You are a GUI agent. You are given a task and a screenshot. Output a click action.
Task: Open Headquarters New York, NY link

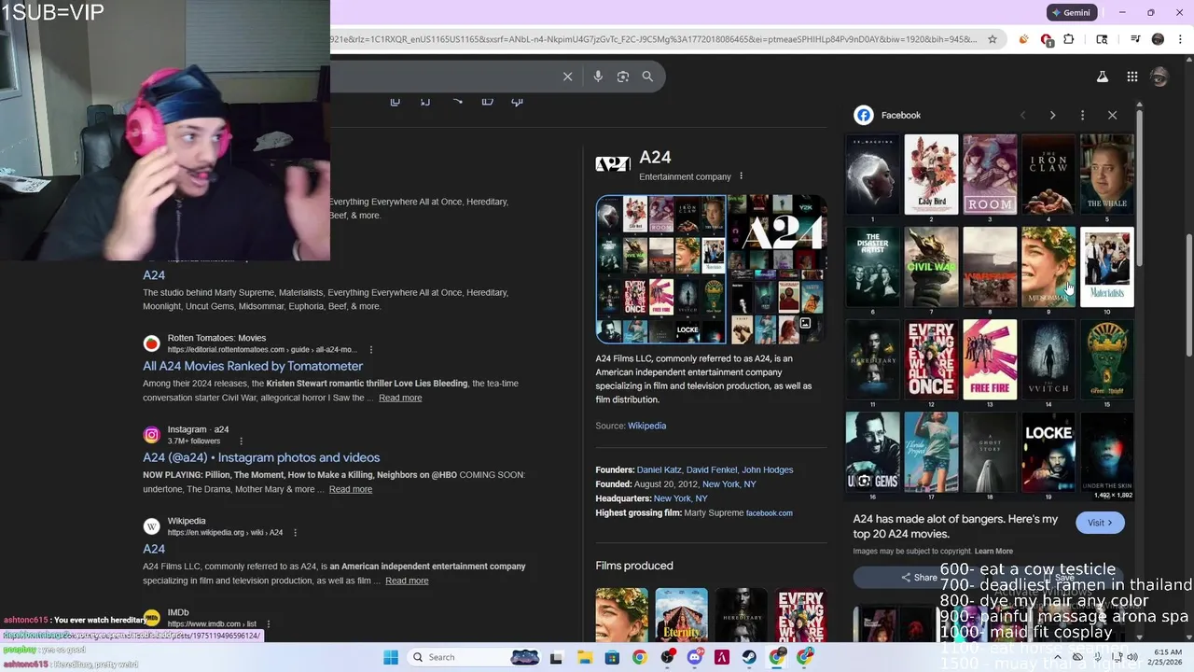click(x=680, y=498)
